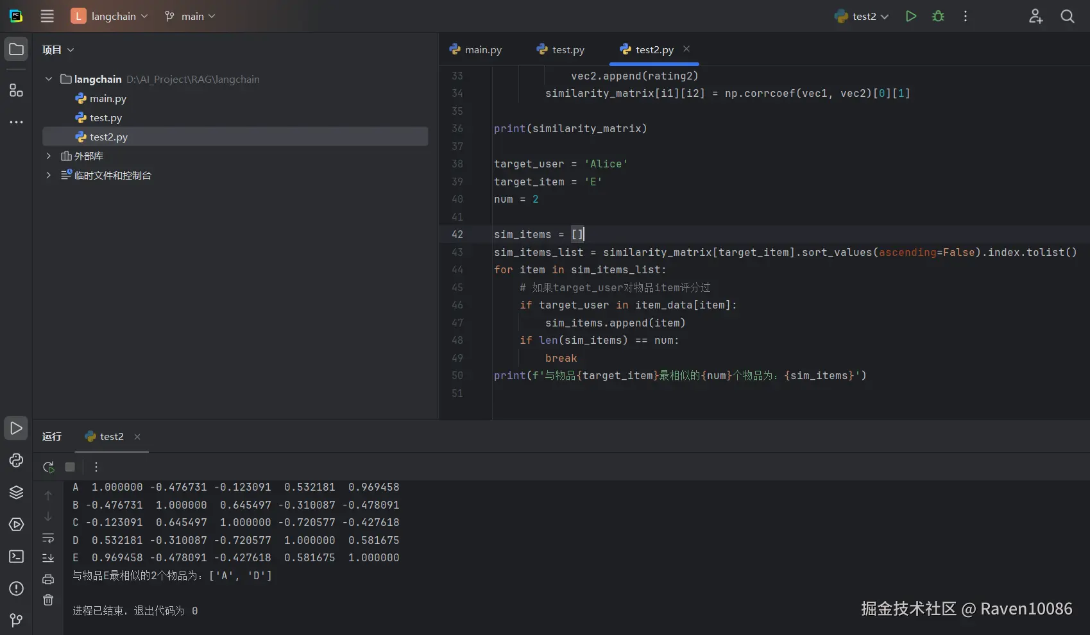Click line number 42 in gutter
Screen dimensions: 1090x635
pyautogui.click(x=457, y=235)
